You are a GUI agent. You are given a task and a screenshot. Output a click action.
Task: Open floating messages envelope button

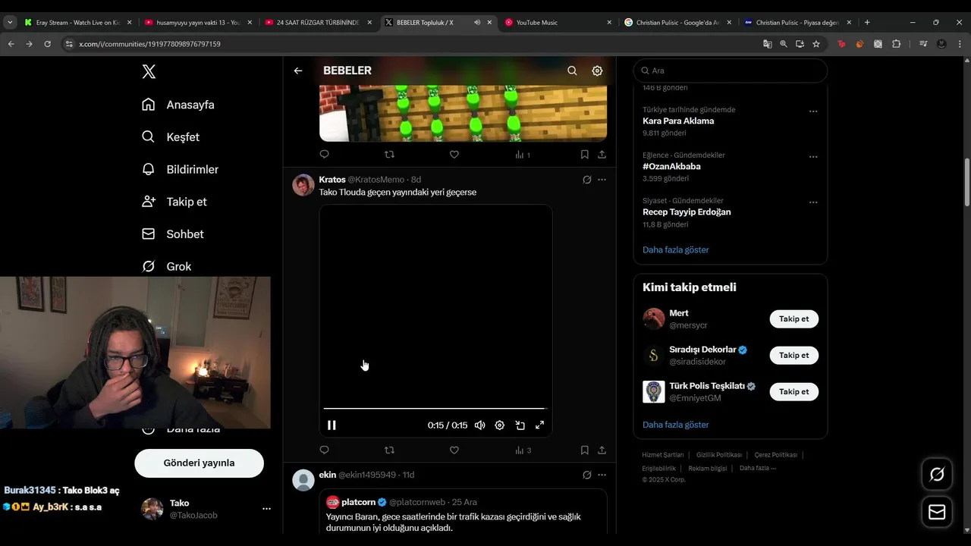(937, 513)
